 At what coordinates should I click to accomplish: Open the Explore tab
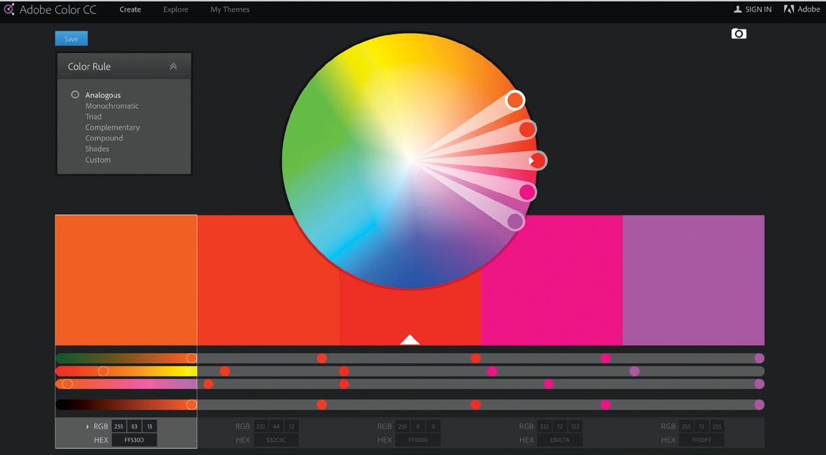(176, 9)
